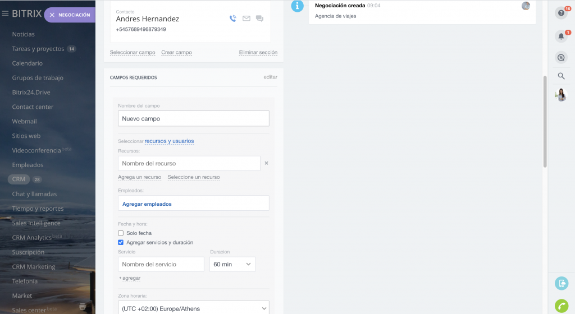Click the Agregar empleados link
Image resolution: width=575 pixels, height=314 pixels.
147,204
